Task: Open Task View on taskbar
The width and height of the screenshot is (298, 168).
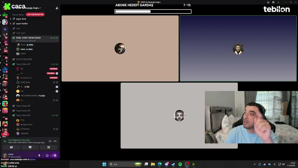Action: point(146,164)
